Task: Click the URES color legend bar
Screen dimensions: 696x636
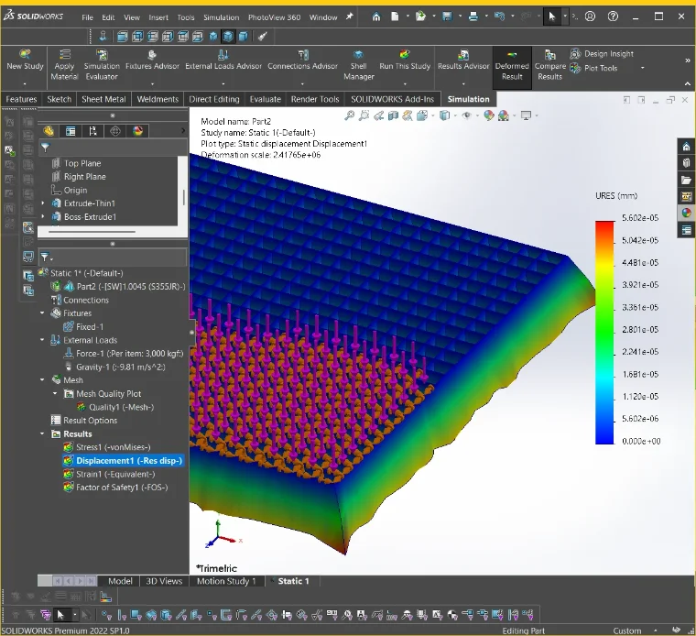Action: pos(604,333)
